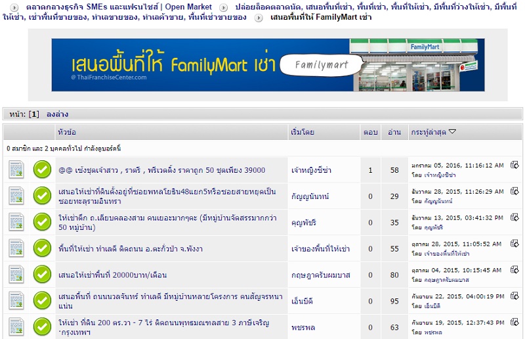The height and width of the screenshot is (339, 525).
Task: Sort topics by เริ่มโดย column
Action: pos(303,132)
